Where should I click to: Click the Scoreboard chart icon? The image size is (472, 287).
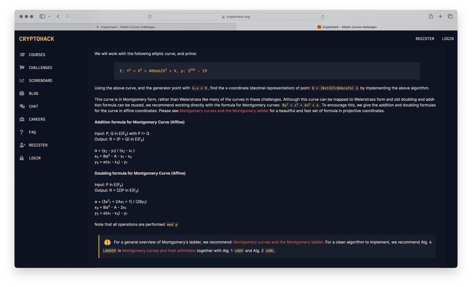[x=23, y=81]
